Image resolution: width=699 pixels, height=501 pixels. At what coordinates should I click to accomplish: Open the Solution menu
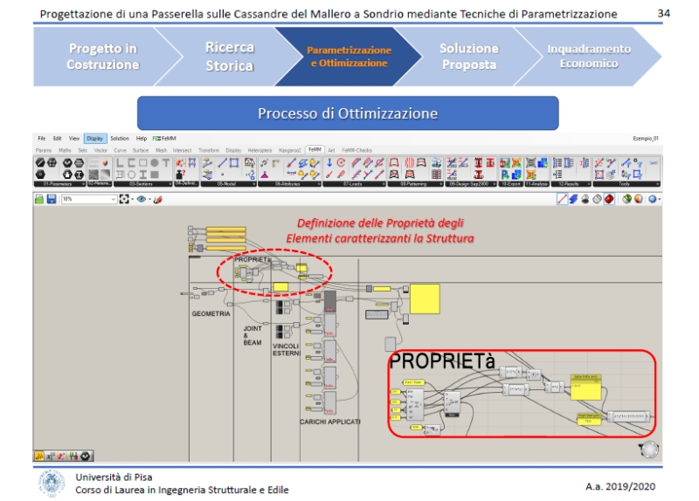(120, 138)
